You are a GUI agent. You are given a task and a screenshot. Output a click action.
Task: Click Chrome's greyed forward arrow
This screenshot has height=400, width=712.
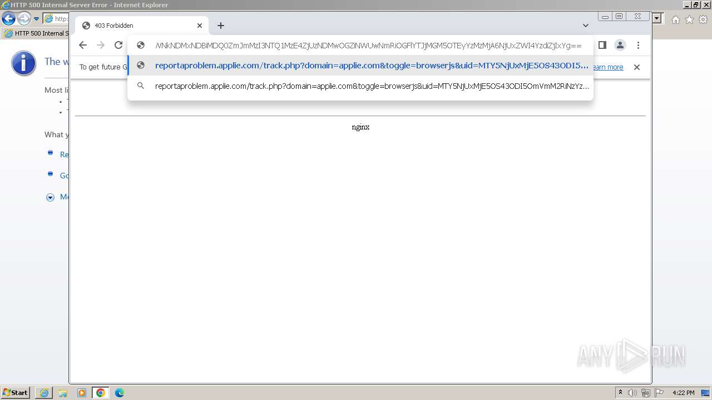[101, 46]
